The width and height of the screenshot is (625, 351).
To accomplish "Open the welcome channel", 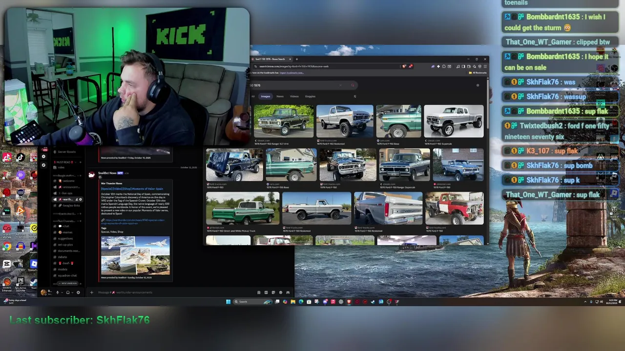I will (67, 181).
